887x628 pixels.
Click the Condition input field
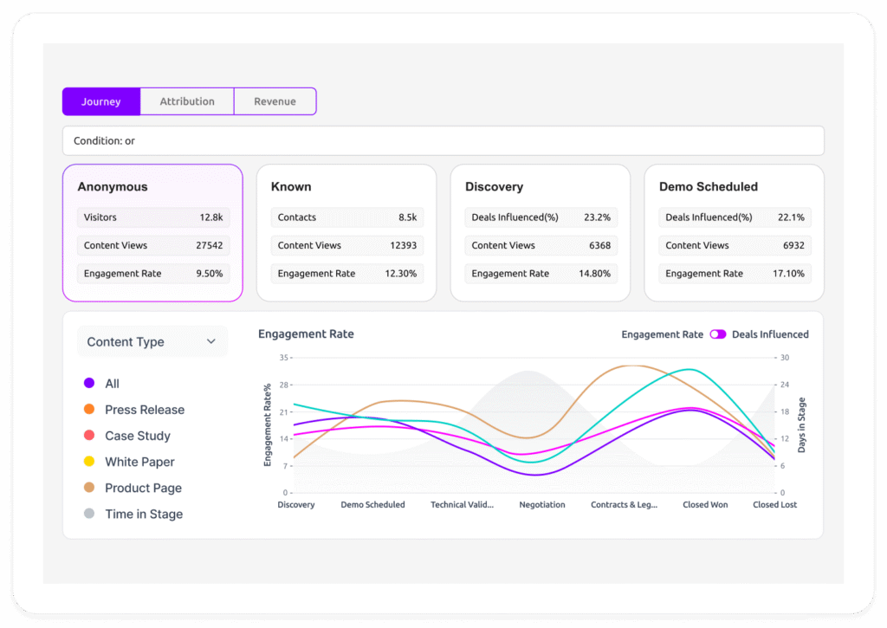(443, 141)
